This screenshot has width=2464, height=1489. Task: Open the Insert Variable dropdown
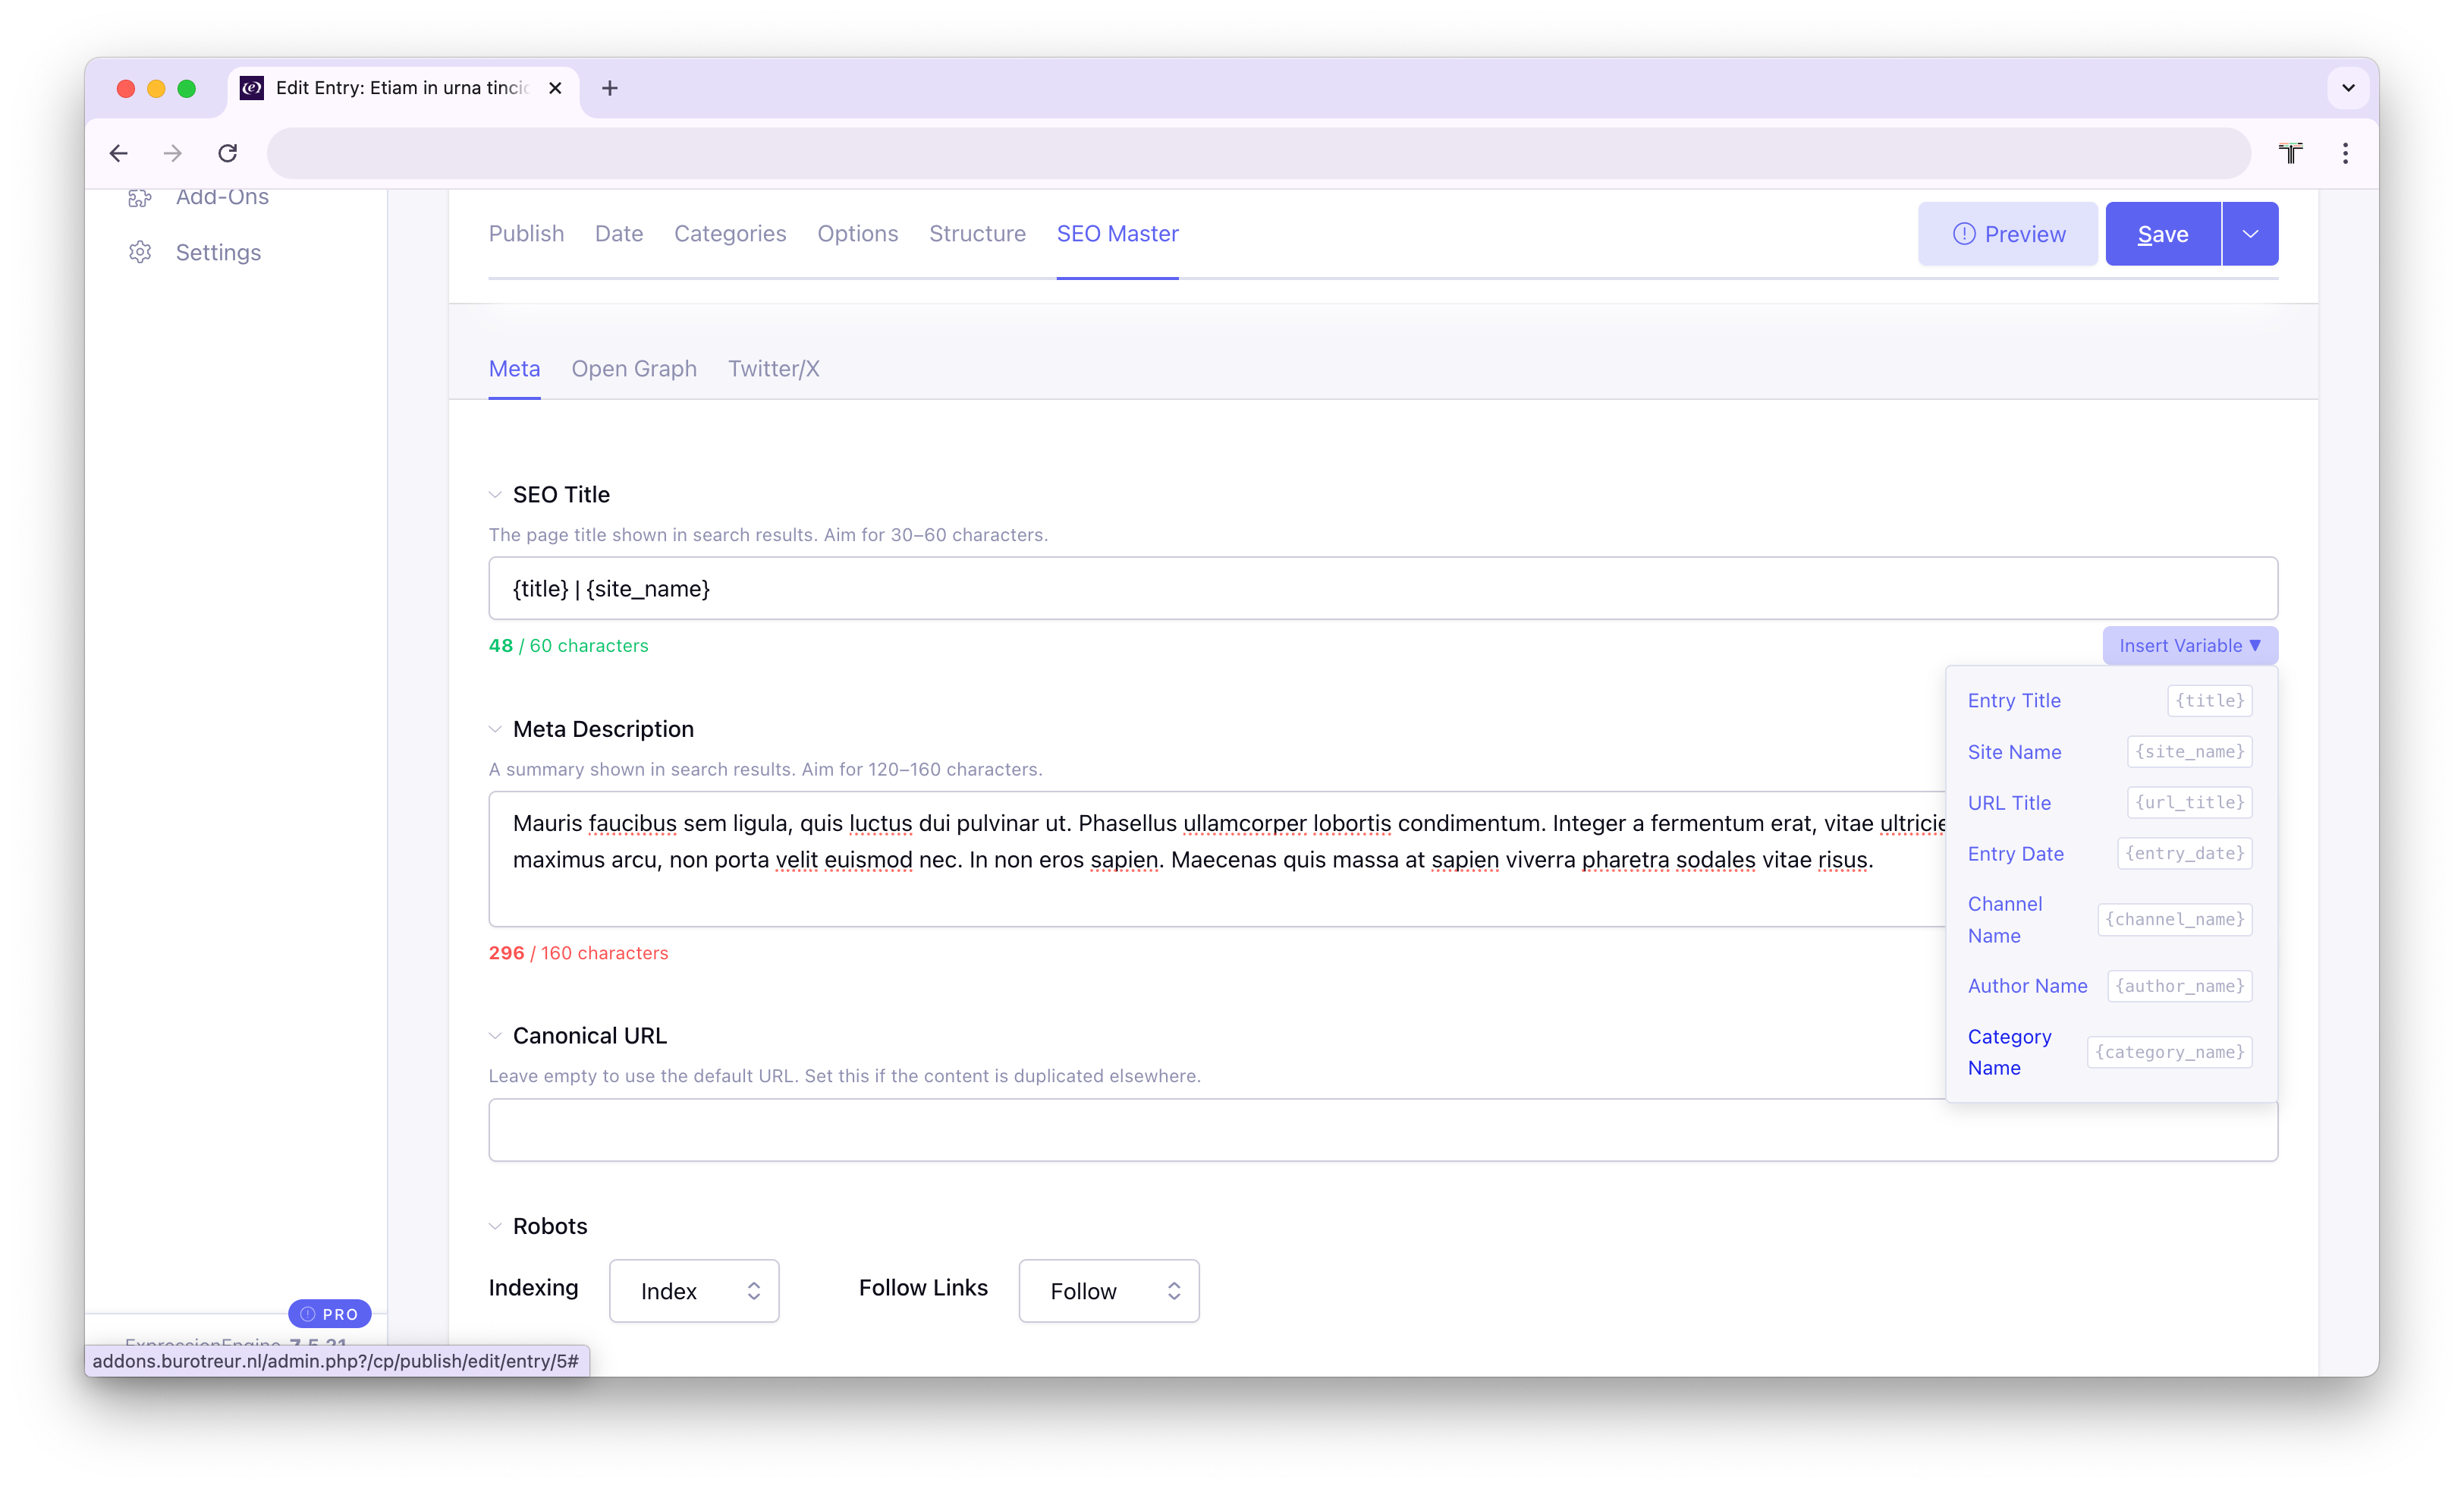[2190, 645]
